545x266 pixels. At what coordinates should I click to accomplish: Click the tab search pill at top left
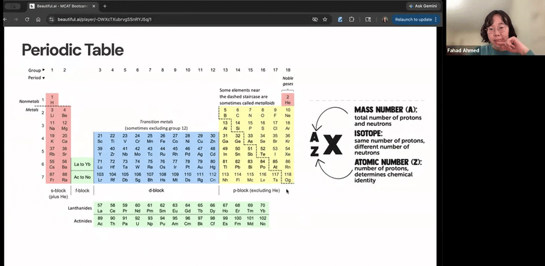click(x=13, y=6)
